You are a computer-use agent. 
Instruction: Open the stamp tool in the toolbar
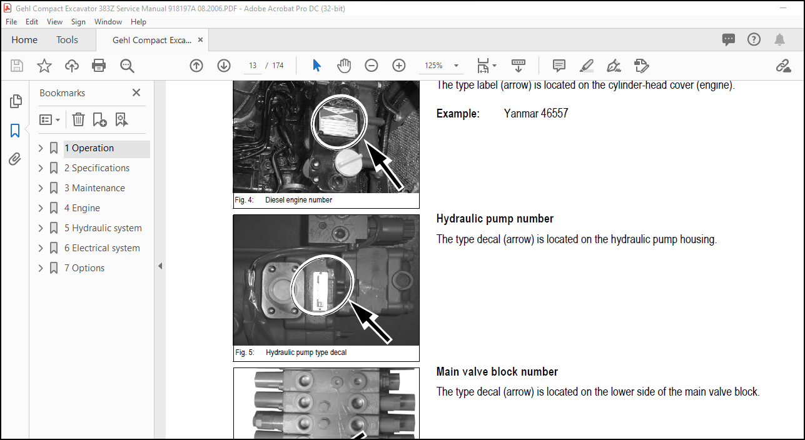pyautogui.click(x=641, y=66)
